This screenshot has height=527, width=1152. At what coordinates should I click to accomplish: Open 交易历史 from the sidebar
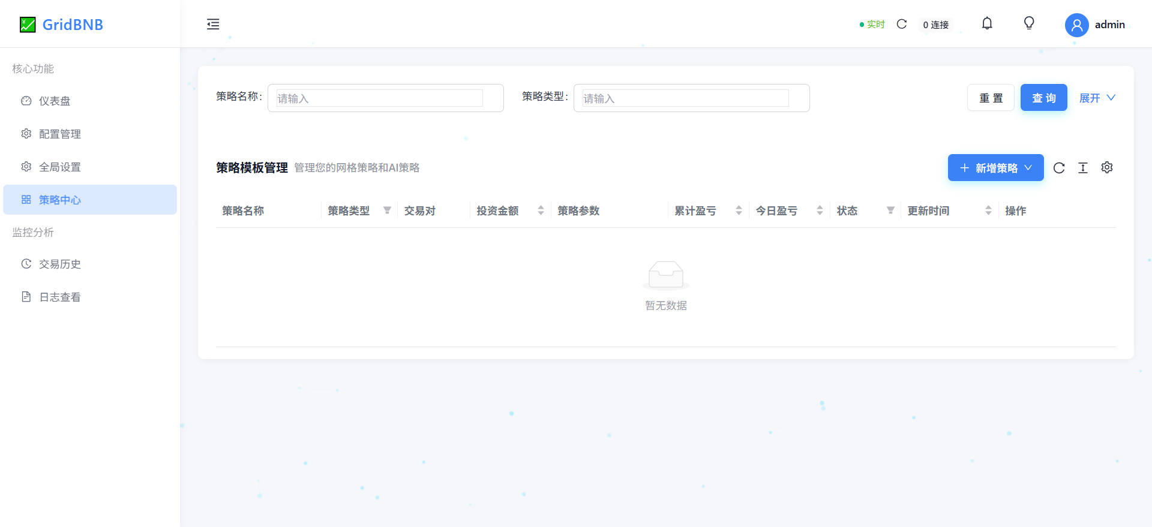click(59, 264)
